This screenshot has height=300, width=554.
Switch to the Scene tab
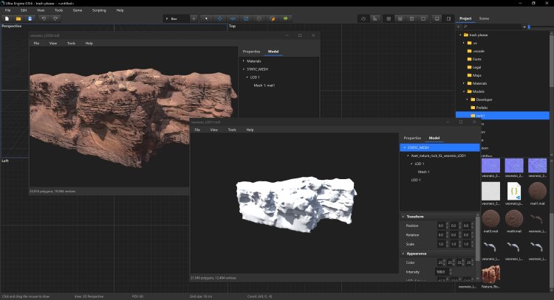[484, 18]
